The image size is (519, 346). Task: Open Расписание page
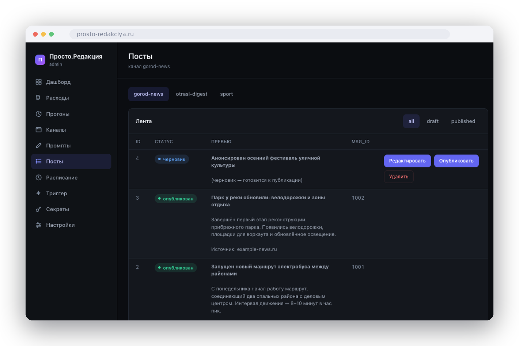click(71, 177)
